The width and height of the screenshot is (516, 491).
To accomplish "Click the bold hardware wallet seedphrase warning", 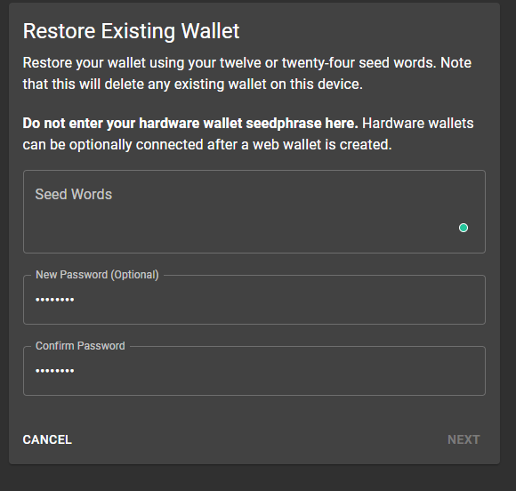I will [x=190, y=124].
